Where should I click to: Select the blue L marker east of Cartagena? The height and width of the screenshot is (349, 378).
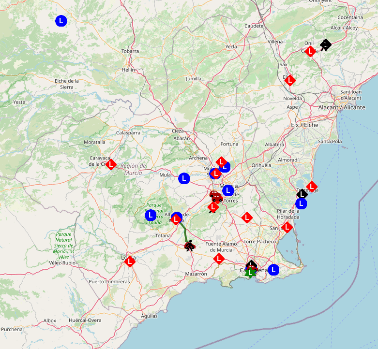click(273, 270)
